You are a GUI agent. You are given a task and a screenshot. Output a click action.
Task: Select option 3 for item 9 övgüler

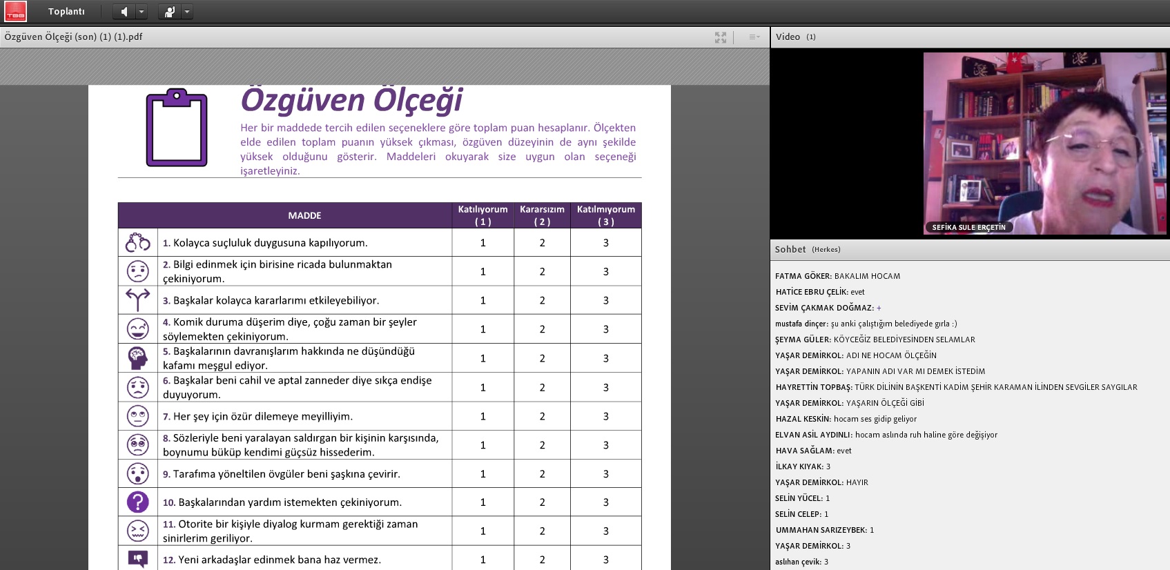[x=606, y=474]
